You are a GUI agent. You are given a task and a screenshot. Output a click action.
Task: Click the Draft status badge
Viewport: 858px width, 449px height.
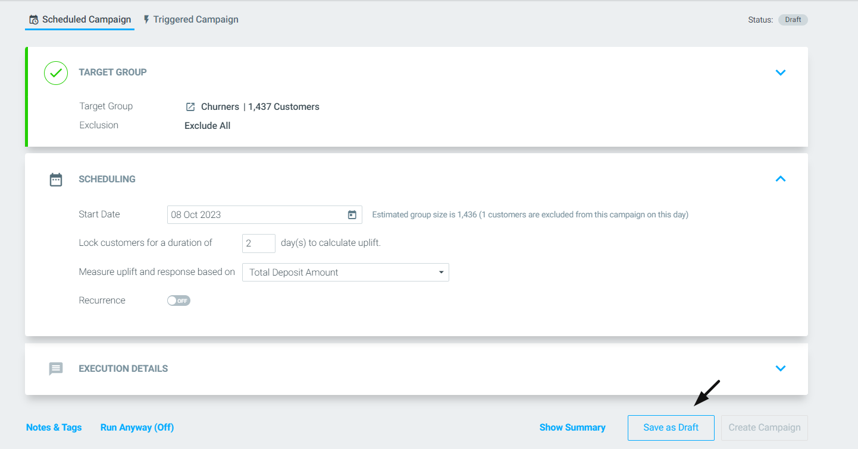pos(793,20)
